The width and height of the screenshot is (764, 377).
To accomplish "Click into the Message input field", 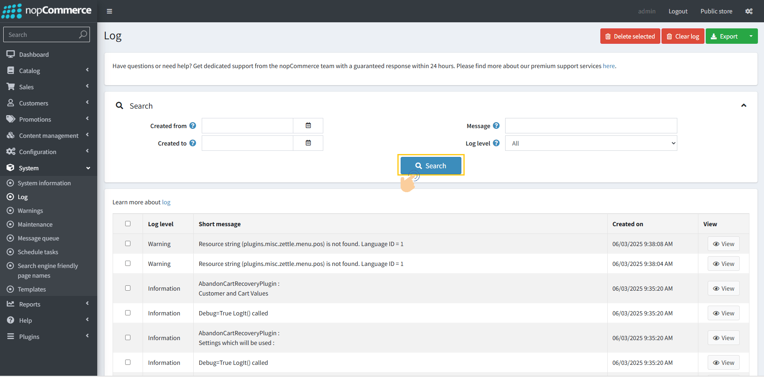I will pos(591,126).
